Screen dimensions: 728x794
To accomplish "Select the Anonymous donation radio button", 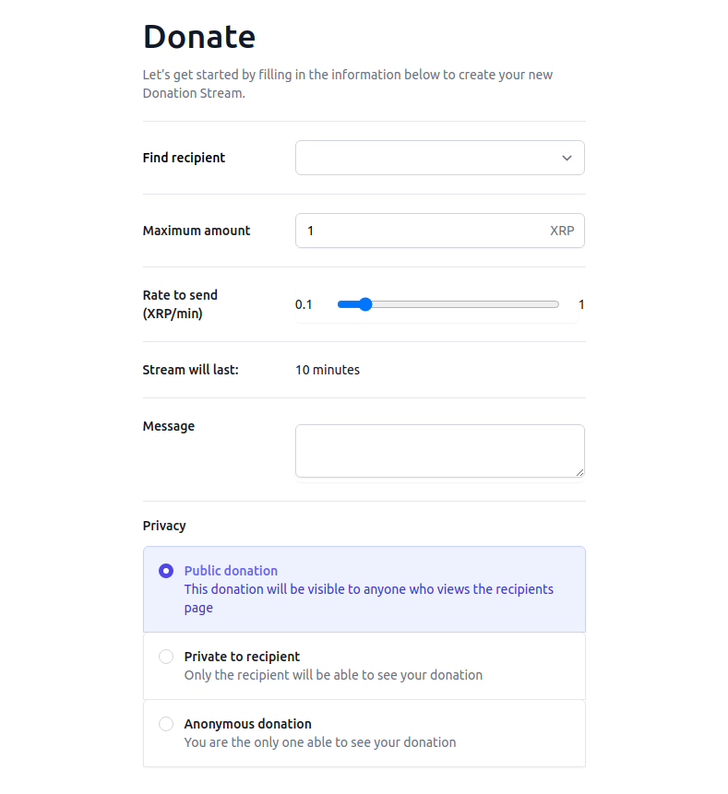I will pos(166,724).
